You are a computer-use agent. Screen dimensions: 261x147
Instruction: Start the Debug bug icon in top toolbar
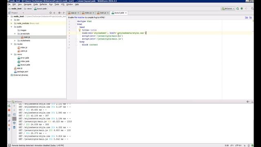click(242, 9)
